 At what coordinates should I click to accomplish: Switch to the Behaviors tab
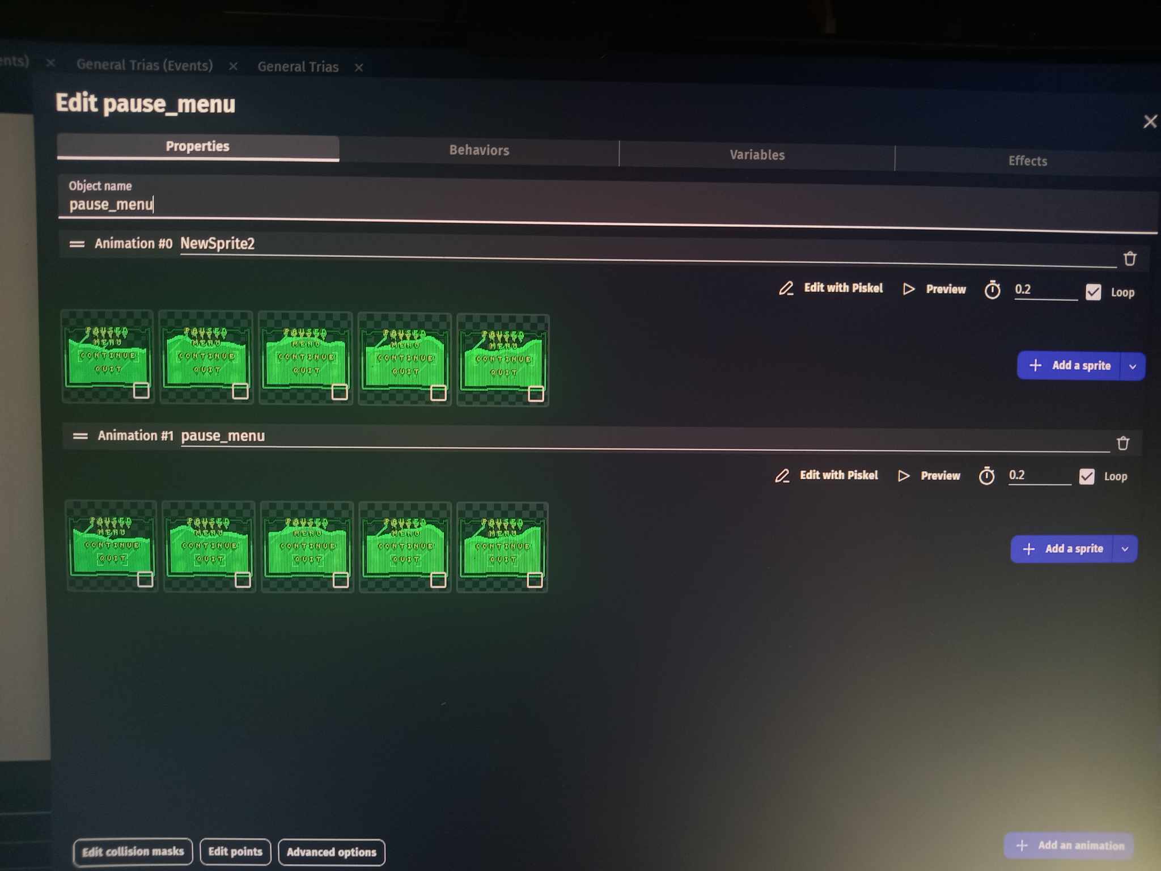479,150
